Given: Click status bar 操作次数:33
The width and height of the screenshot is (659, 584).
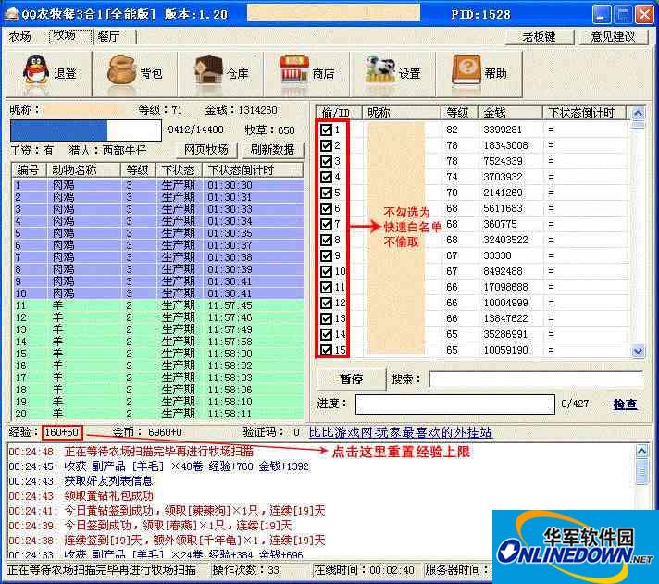Looking at the screenshot, I should coord(246,570).
